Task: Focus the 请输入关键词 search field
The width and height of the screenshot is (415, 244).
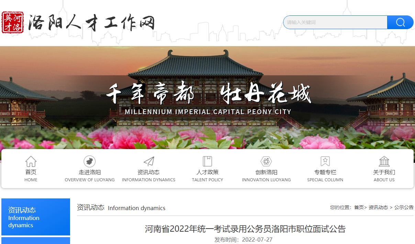Action: tap(335, 22)
